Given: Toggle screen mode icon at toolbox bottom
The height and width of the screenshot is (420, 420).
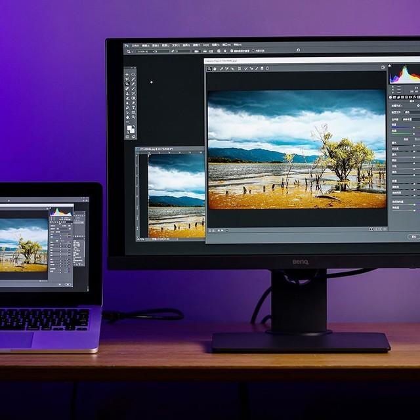Looking at the screenshot, I should [133, 137].
